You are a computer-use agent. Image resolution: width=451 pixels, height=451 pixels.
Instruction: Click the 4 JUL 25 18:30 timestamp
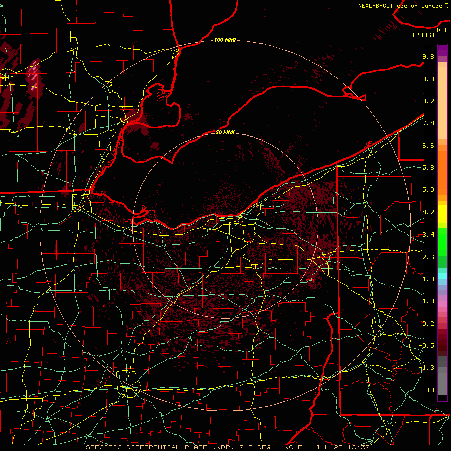point(338,447)
